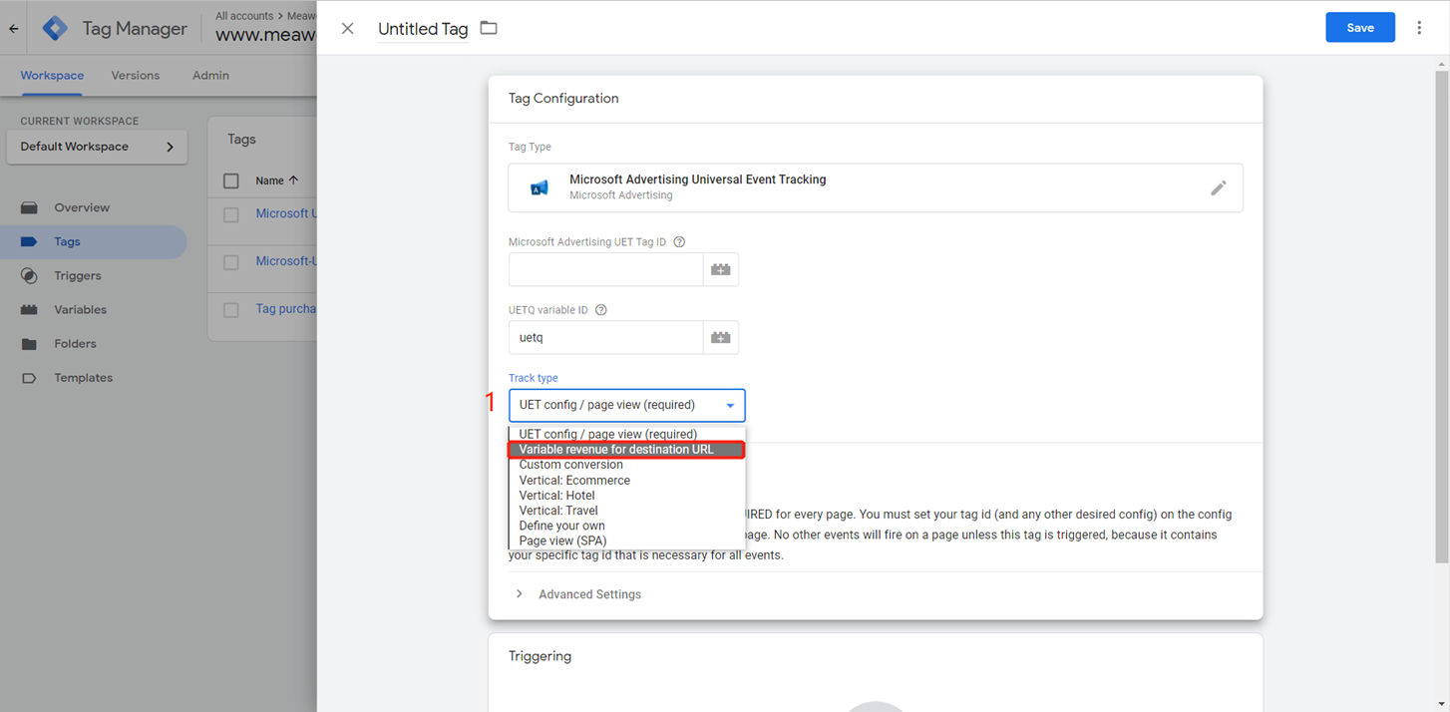Viewport: 1450px width, 712px height.
Task: Show help for Microsoft Advertising UET Tag ID
Action: (679, 242)
